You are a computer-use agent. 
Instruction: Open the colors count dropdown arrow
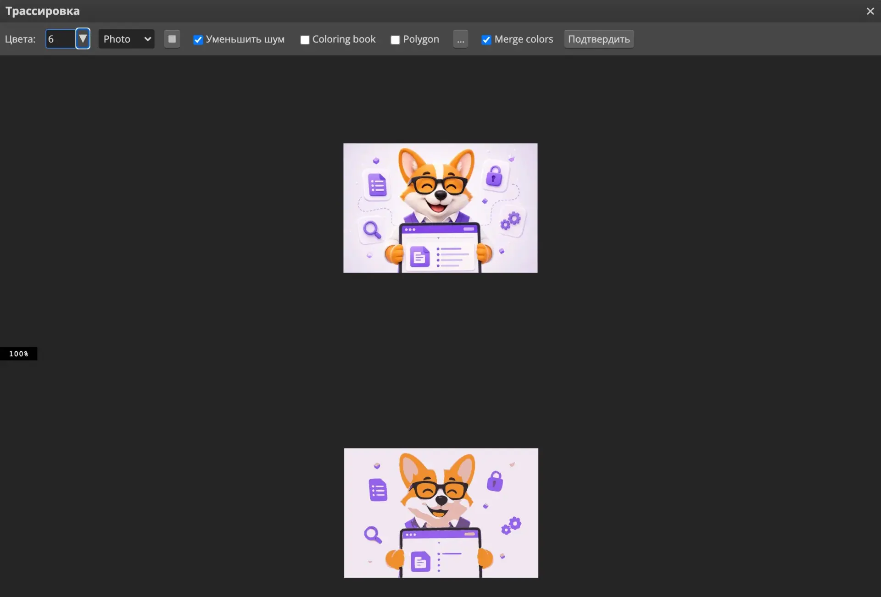[x=83, y=39]
